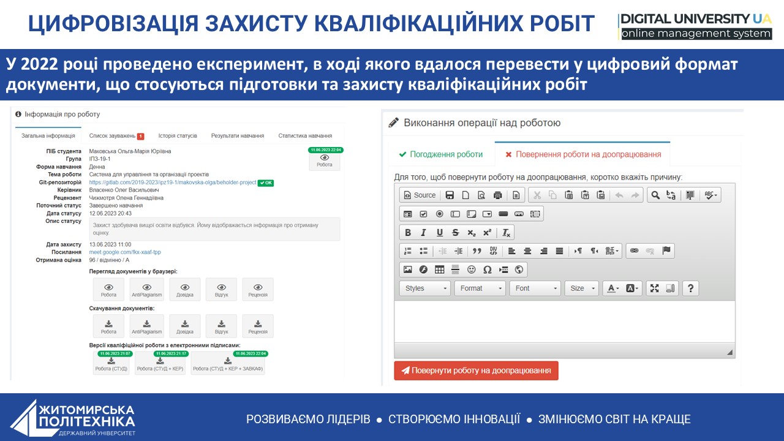
Task: Switch to the Історія статусів tab
Action: tap(178, 136)
